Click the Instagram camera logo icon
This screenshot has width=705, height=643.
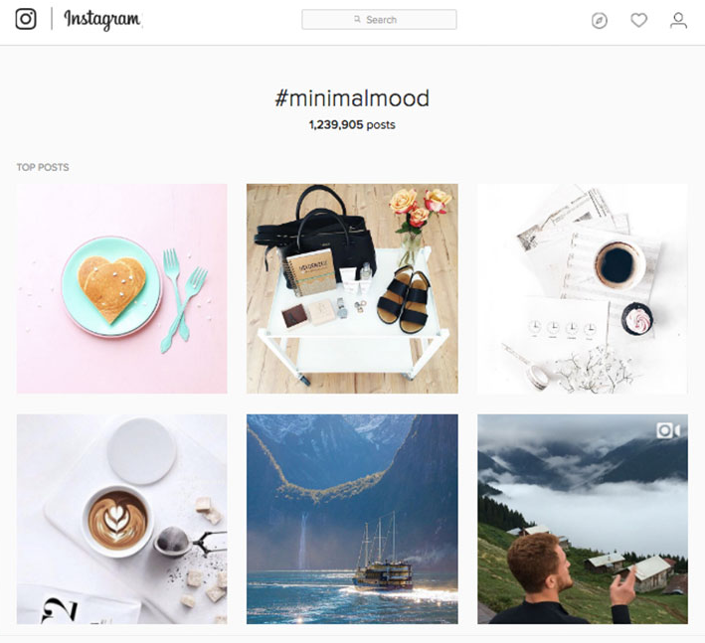pyautogui.click(x=26, y=19)
